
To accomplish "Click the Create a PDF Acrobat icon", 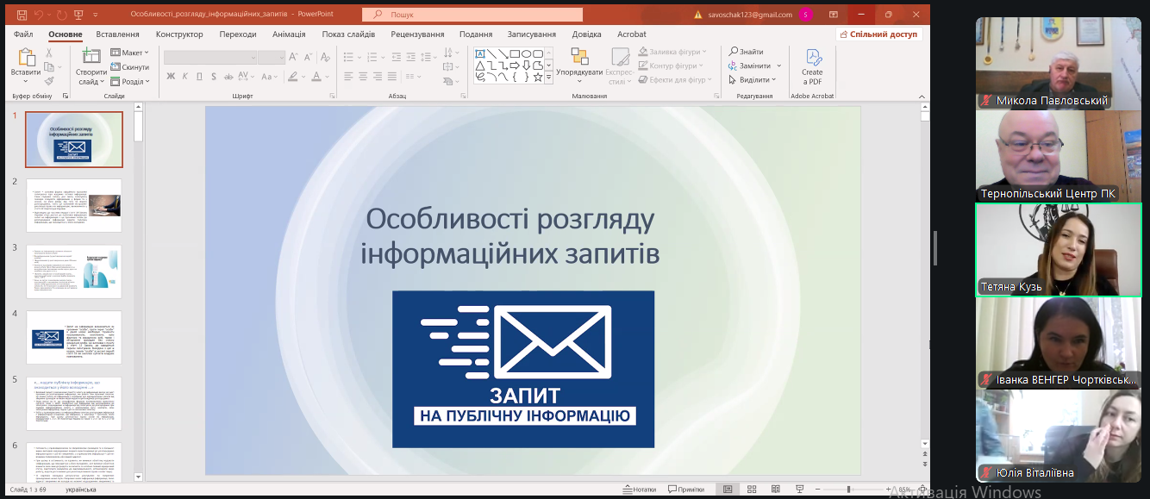I will (812, 62).
